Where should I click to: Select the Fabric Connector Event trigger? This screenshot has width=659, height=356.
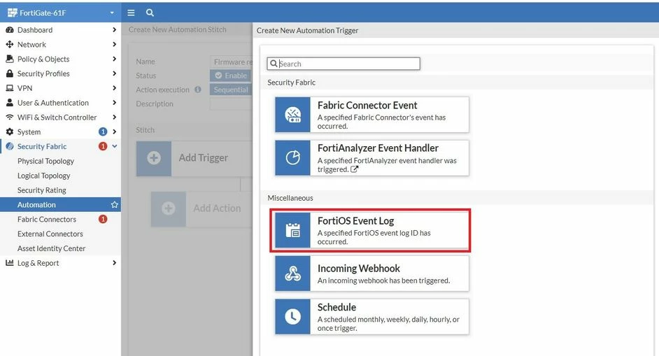(372, 115)
